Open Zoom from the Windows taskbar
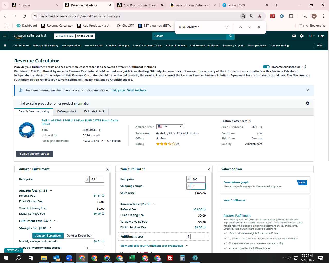This screenshot has width=329, height=263. tap(69, 258)
